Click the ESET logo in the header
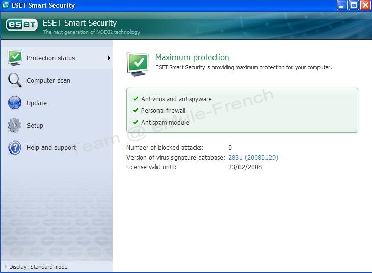Viewport: 372px width, 273px height. click(21, 24)
